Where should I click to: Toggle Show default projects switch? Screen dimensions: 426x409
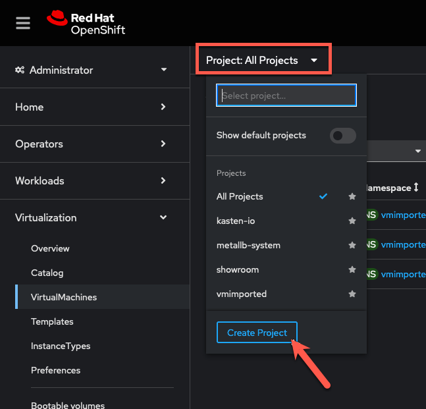[343, 135]
